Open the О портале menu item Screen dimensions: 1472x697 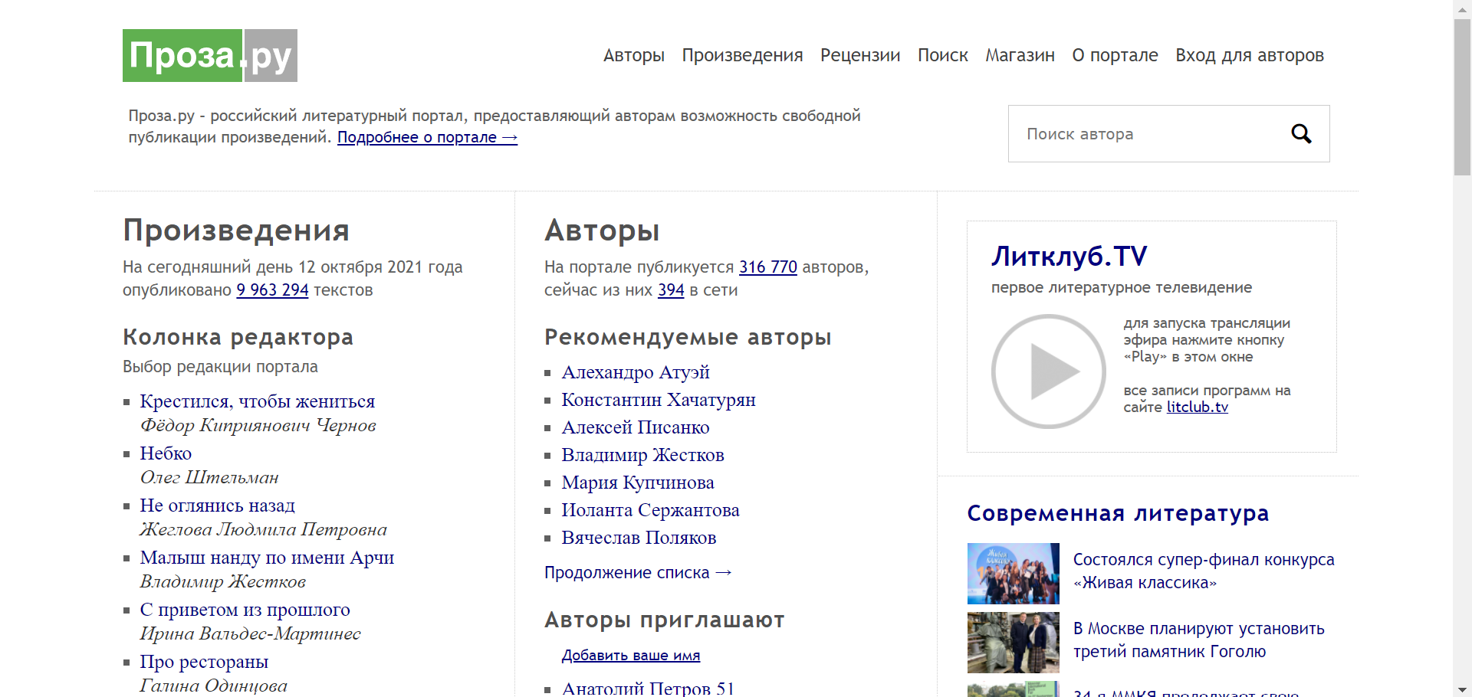(1115, 55)
